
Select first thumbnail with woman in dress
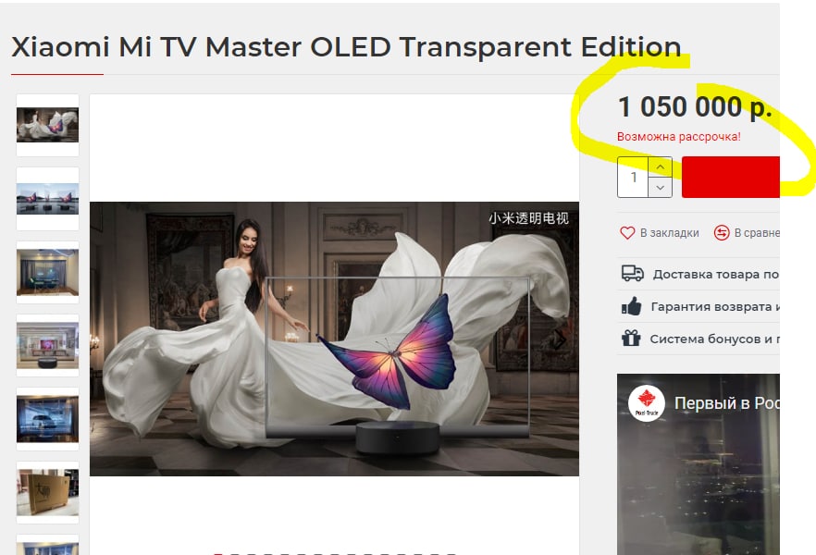point(47,125)
